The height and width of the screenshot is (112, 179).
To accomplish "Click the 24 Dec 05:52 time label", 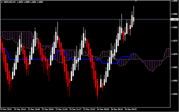I will pos(131,109).
